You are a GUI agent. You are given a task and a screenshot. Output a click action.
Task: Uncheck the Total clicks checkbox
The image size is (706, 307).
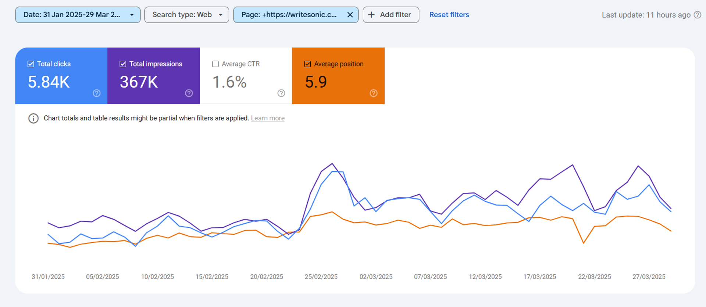[31, 64]
